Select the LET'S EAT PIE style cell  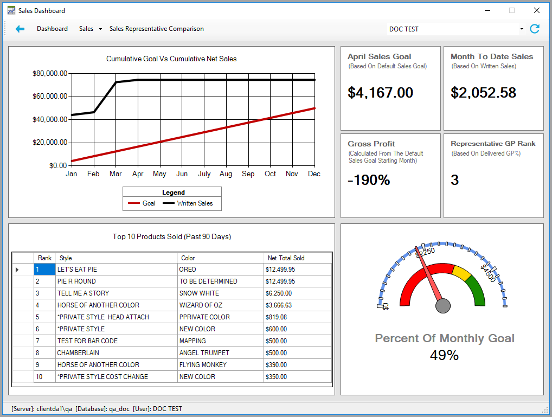pos(117,270)
